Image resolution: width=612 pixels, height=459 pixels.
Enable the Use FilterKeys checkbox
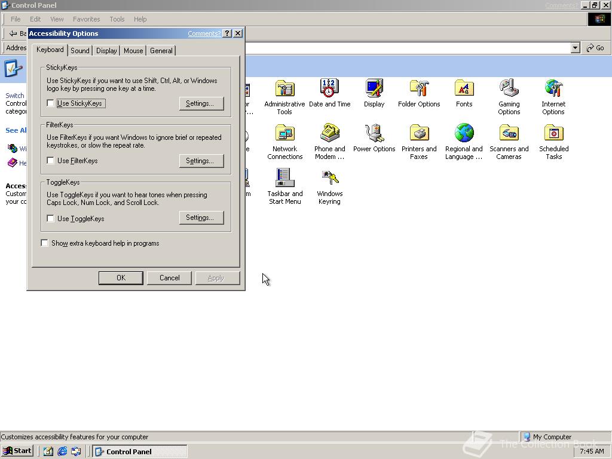[x=50, y=160]
